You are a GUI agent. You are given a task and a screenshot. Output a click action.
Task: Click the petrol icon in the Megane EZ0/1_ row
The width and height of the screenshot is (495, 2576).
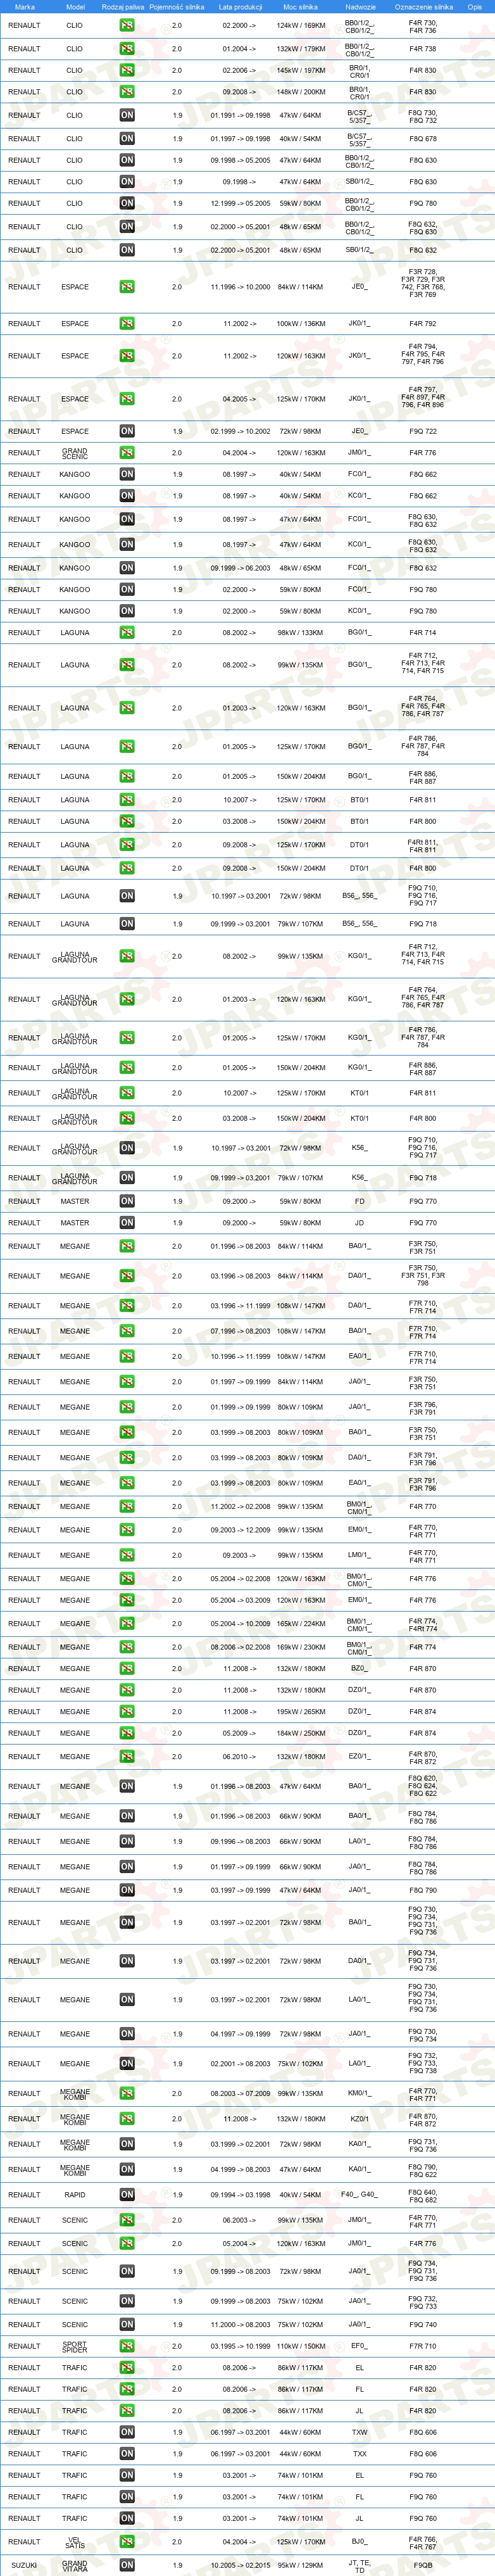click(127, 1756)
